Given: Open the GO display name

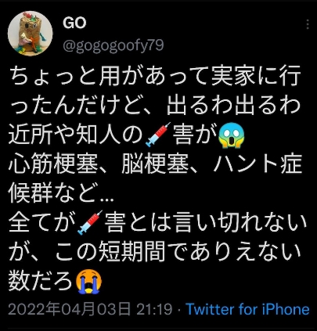Looking at the screenshot, I should click(x=74, y=23).
